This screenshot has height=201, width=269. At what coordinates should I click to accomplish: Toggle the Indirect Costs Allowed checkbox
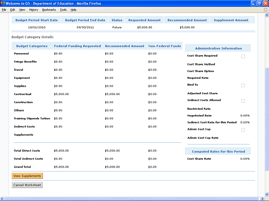click(243, 100)
